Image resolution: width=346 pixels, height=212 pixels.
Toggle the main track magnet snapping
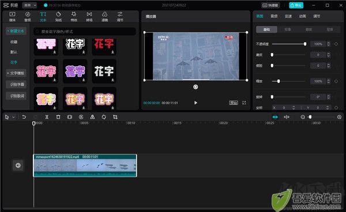pos(275,118)
